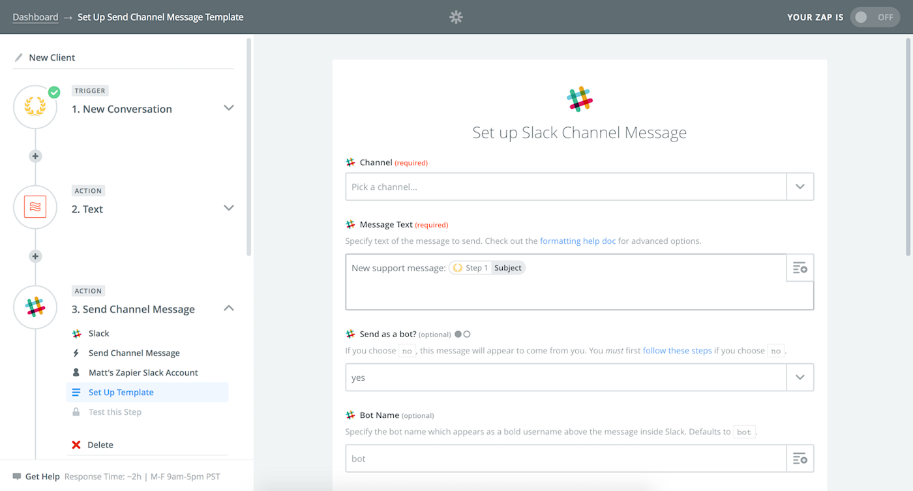Click the Text step wave icon
913x491 pixels.
tap(35, 207)
